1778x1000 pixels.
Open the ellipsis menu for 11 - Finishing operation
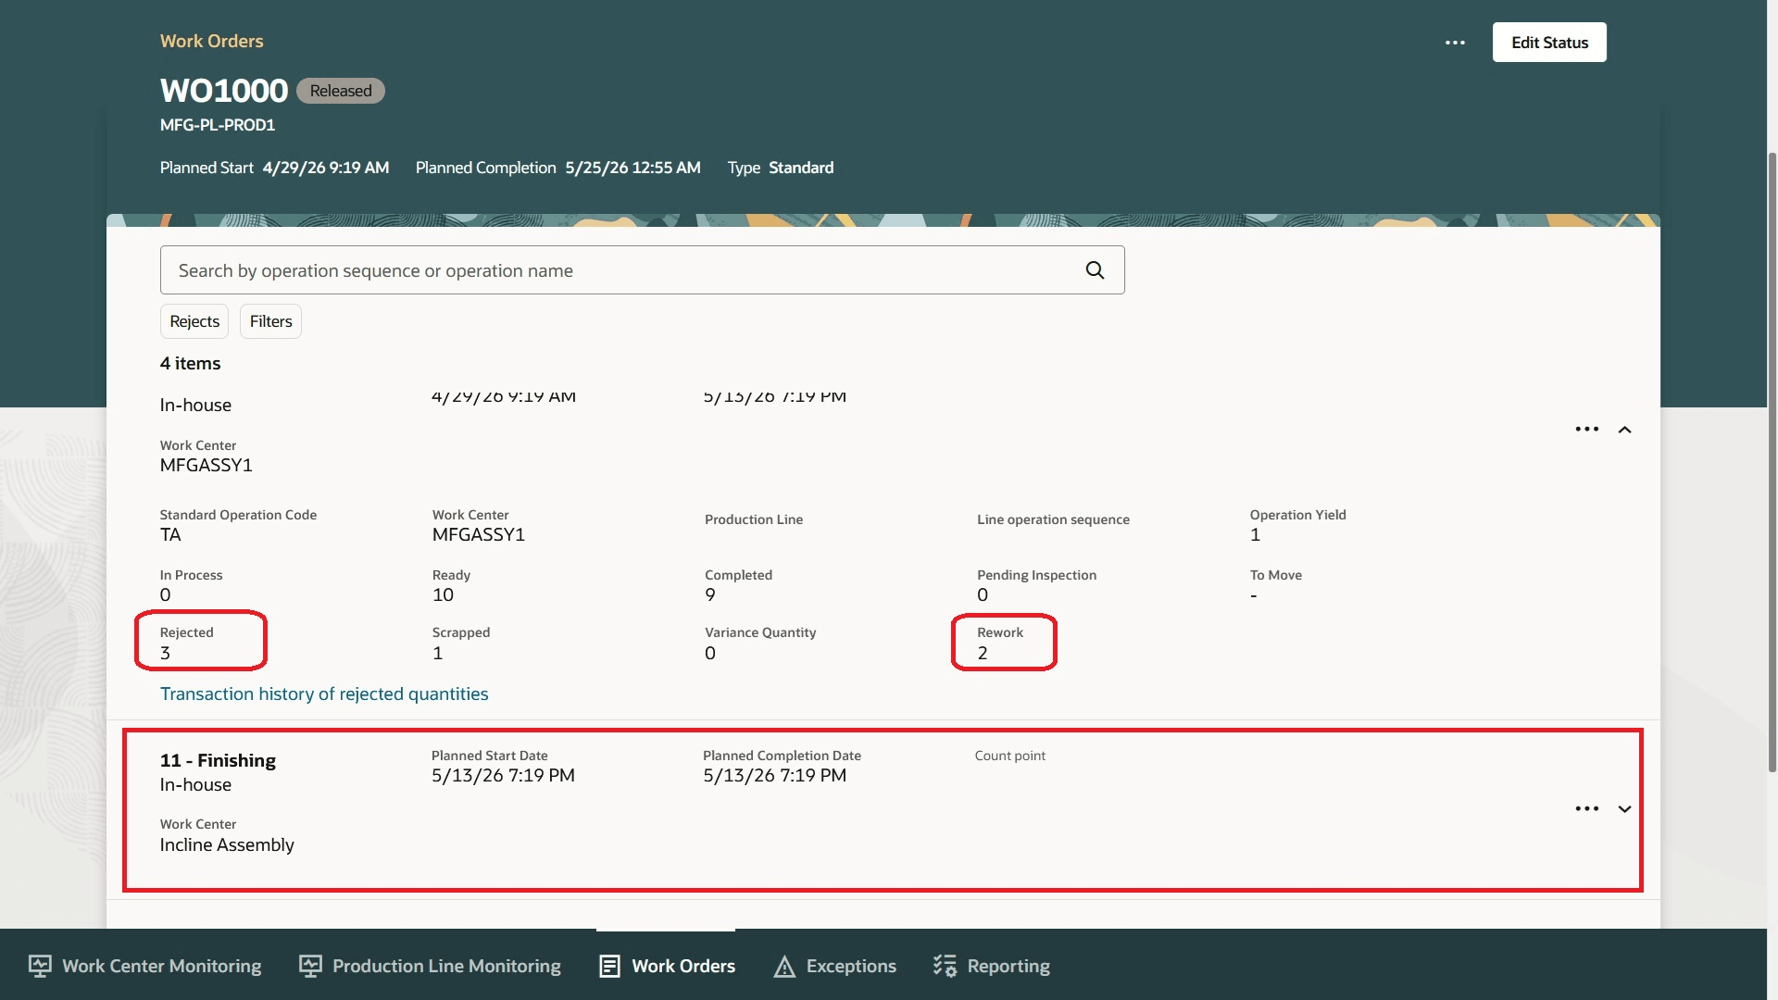click(x=1587, y=808)
